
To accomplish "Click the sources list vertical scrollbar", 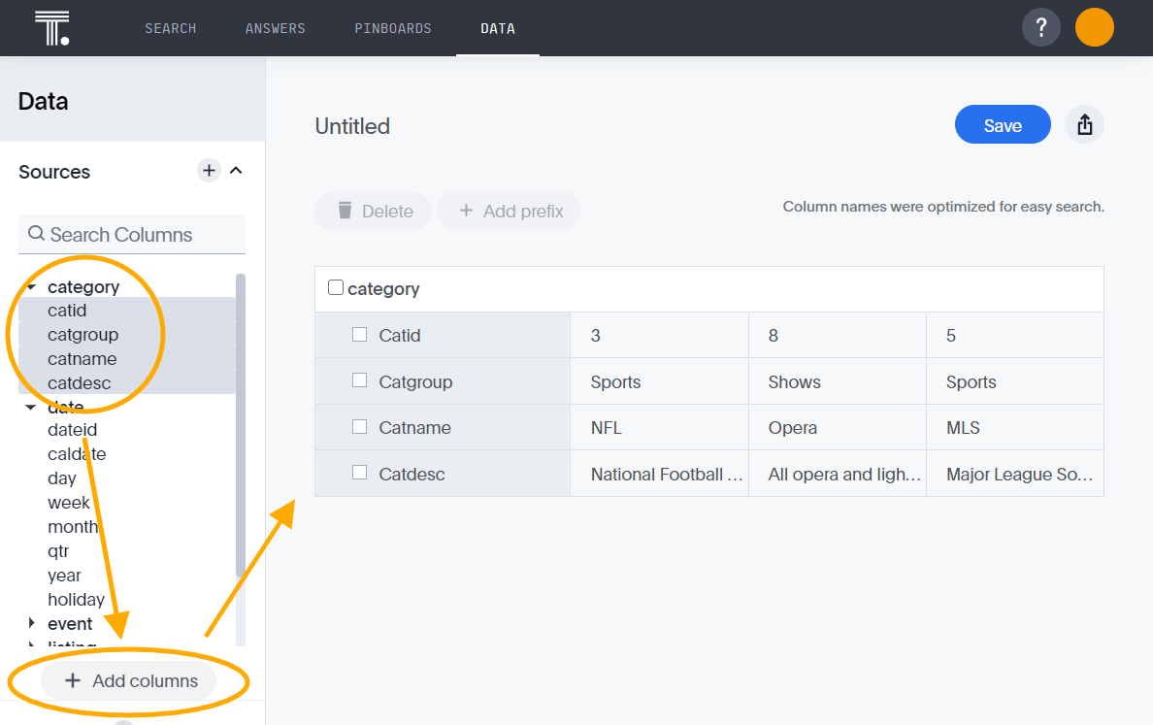I will pyautogui.click(x=241, y=427).
